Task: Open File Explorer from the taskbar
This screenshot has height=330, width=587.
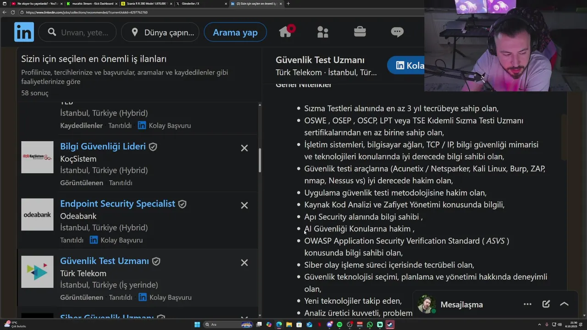Action: [x=289, y=324]
